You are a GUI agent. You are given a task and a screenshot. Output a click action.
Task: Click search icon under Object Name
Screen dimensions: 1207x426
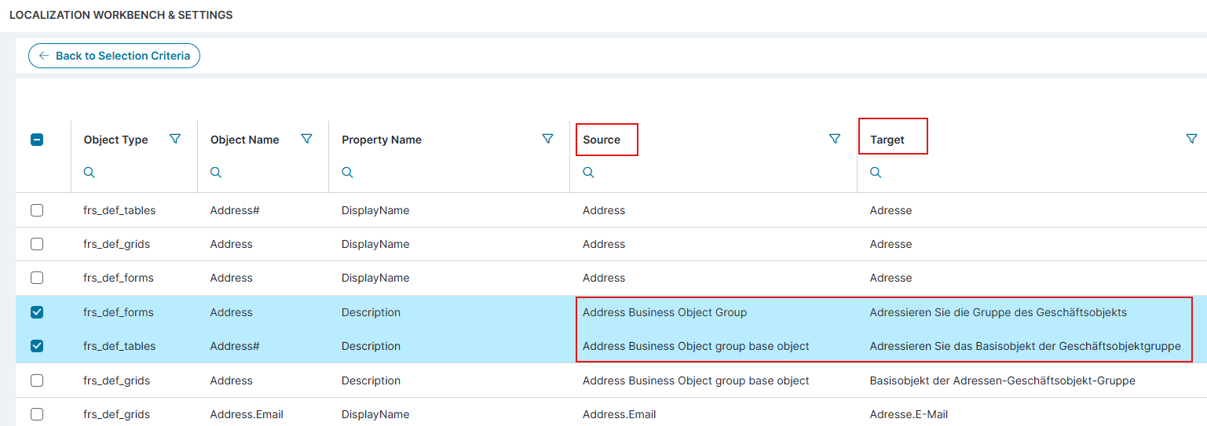(x=216, y=173)
